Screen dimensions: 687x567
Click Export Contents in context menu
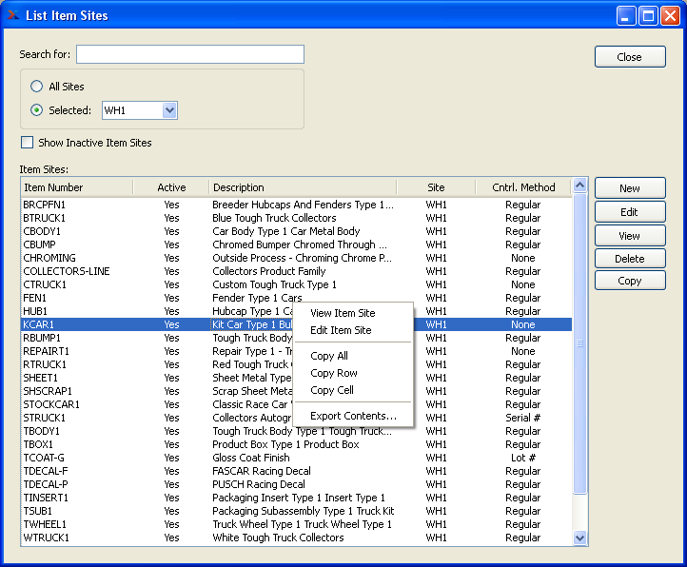353,416
